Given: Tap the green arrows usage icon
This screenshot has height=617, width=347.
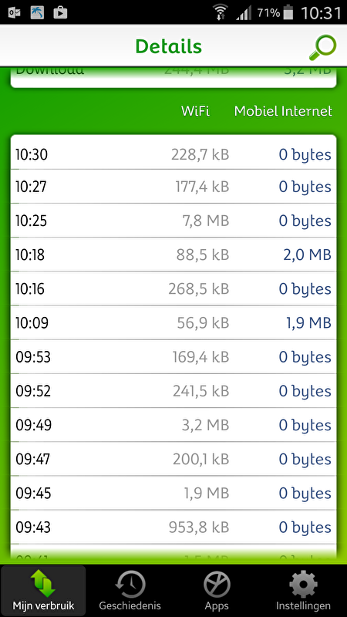Looking at the screenshot, I should coord(43,583).
